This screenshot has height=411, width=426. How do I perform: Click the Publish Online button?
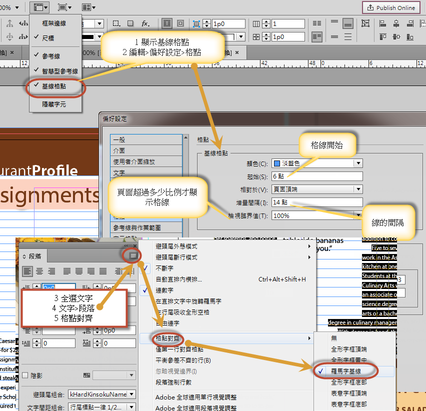click(x=391, y=8)
